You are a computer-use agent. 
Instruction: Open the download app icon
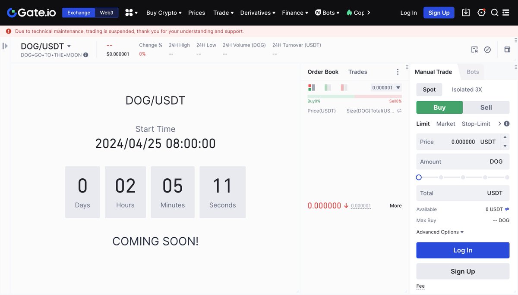coord(466,12)
